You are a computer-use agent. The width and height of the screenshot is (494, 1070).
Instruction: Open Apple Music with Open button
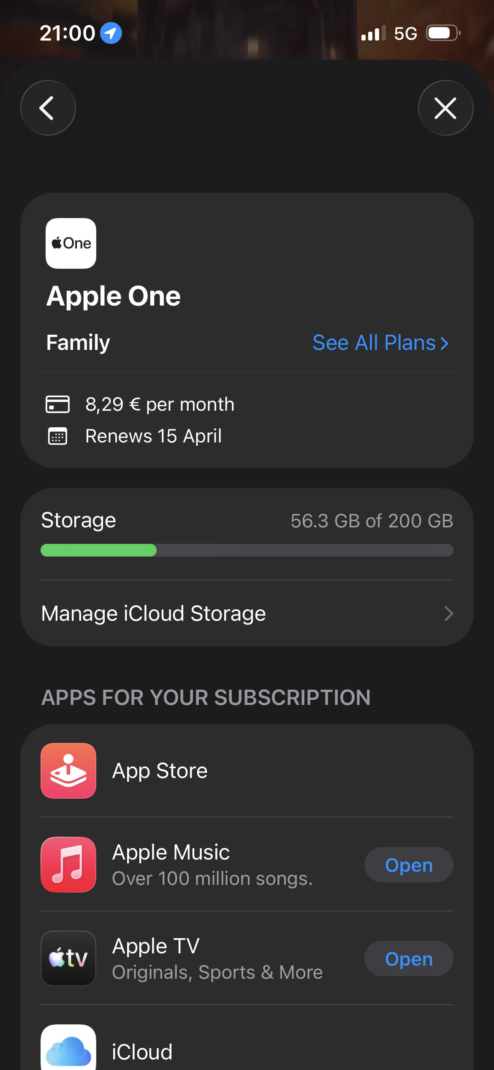click(409, 865)
